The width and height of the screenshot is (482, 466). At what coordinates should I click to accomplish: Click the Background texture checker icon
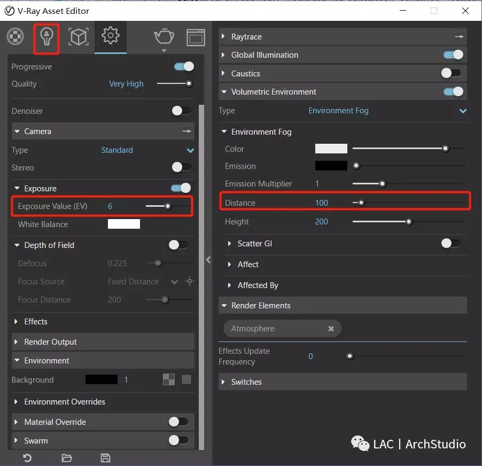coord(169,379)
